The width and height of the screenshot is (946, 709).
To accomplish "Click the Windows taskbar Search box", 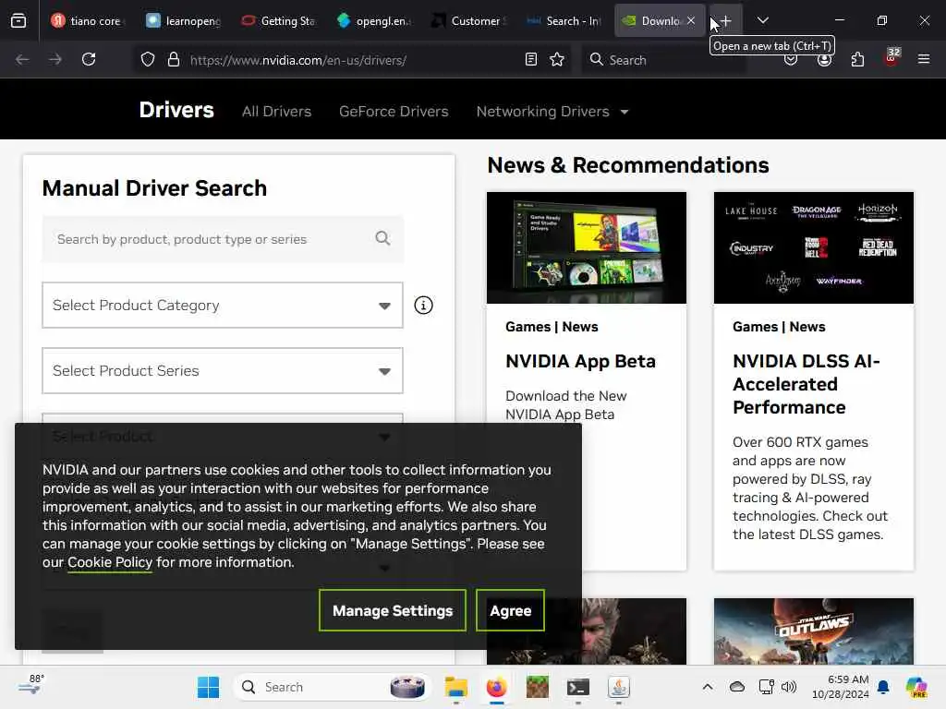I will tap(332, 687).
